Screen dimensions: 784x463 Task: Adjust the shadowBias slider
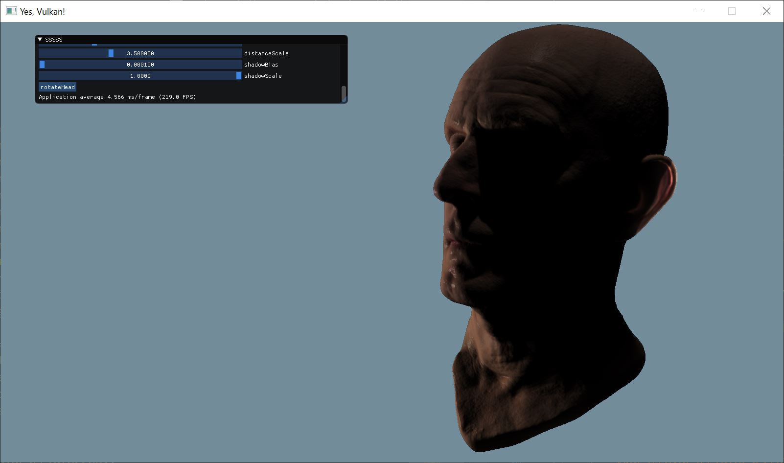coord(140,65)
